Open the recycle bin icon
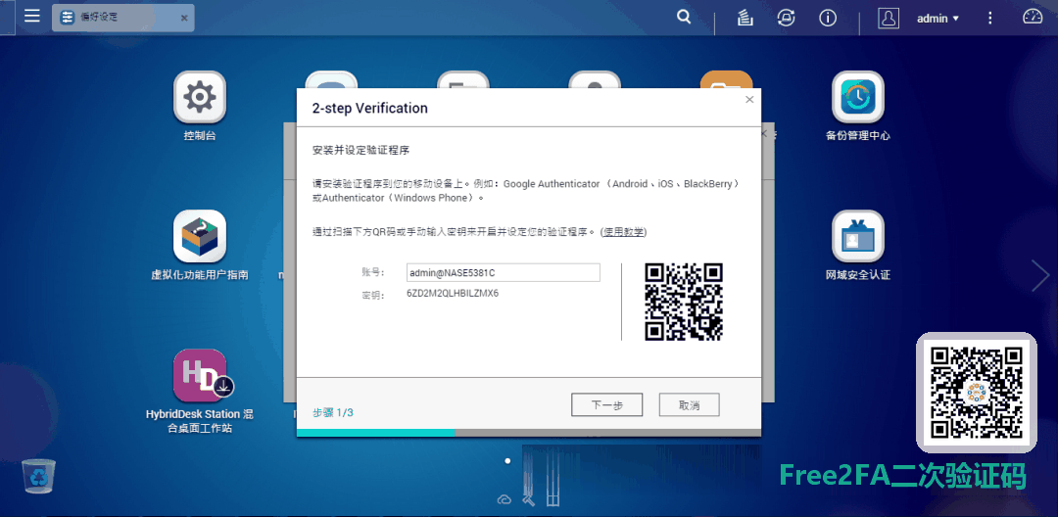 point(38,475)
